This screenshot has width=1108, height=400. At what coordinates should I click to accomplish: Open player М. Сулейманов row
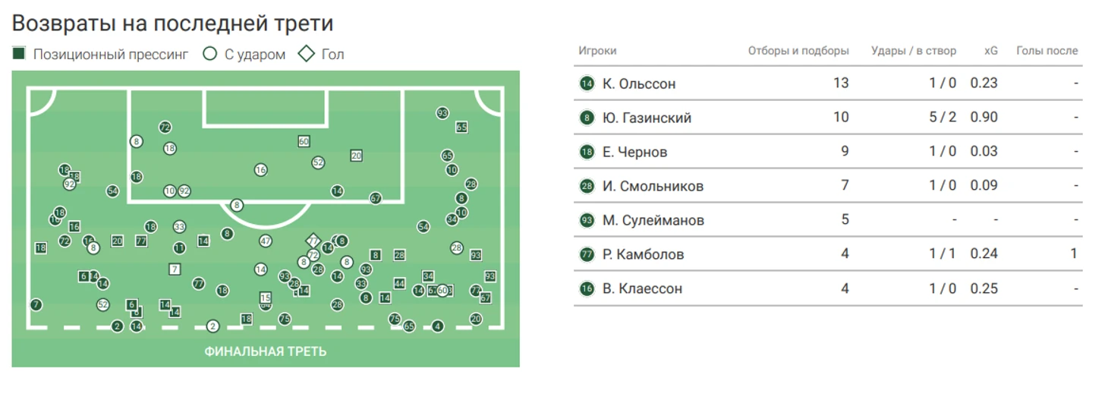click(828, 220)
